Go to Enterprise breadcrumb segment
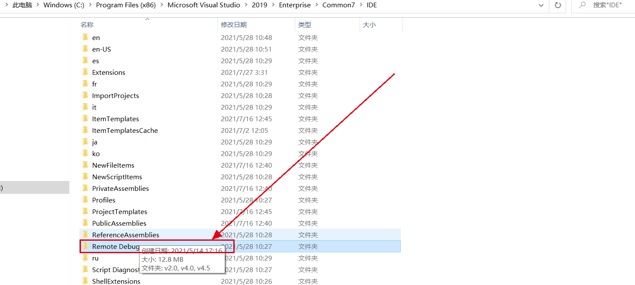The width and height of the screenshot is (635, 285). tap(295, 5)
